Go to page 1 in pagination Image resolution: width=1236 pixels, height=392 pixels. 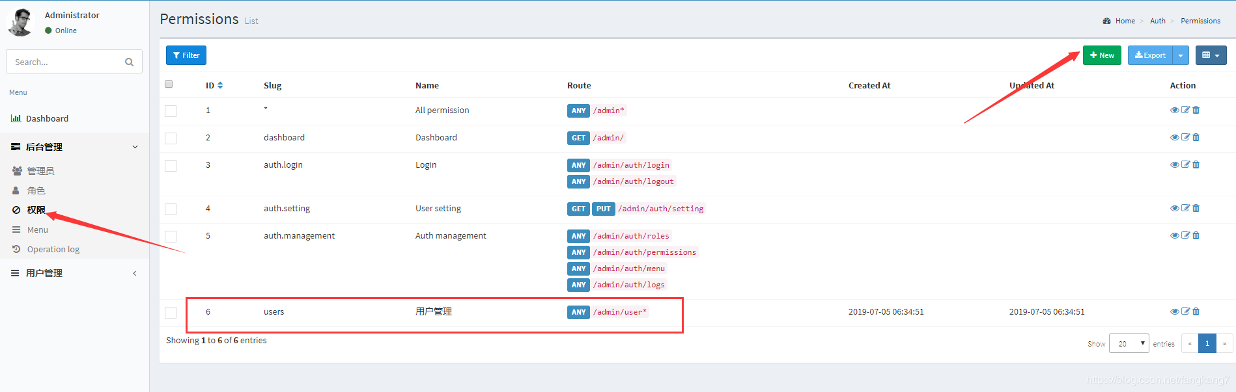click(1207, 343)
